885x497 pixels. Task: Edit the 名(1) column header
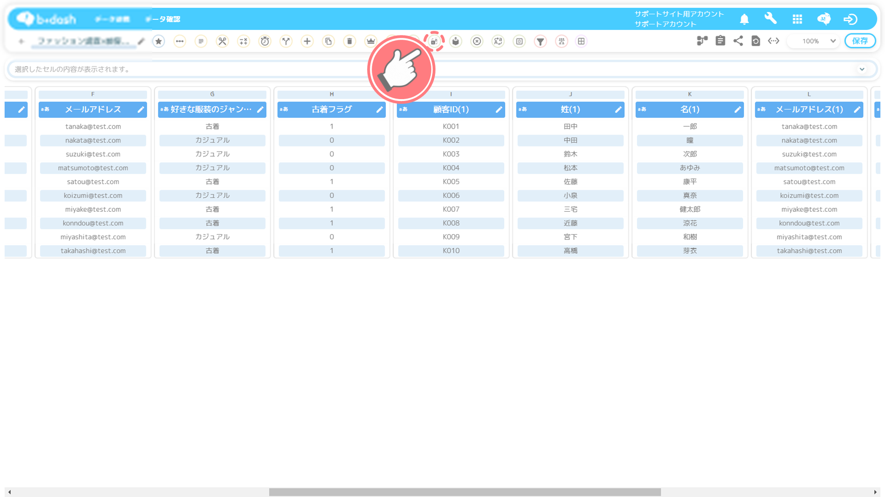(x=738, y=109)
